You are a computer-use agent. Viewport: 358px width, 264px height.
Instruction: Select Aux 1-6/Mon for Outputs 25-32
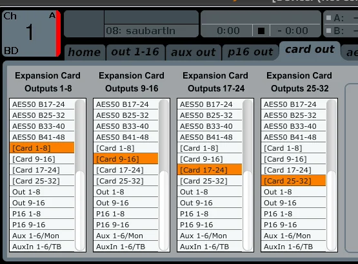[293, 236]
